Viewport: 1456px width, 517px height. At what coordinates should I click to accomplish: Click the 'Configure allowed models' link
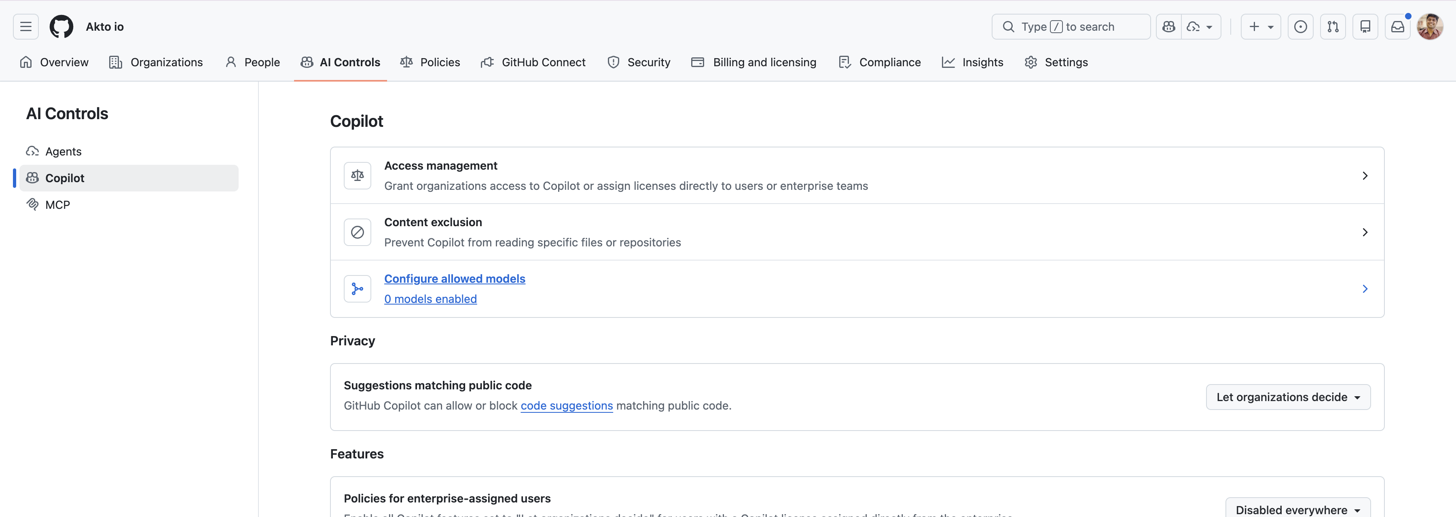[x=455, y=279]
